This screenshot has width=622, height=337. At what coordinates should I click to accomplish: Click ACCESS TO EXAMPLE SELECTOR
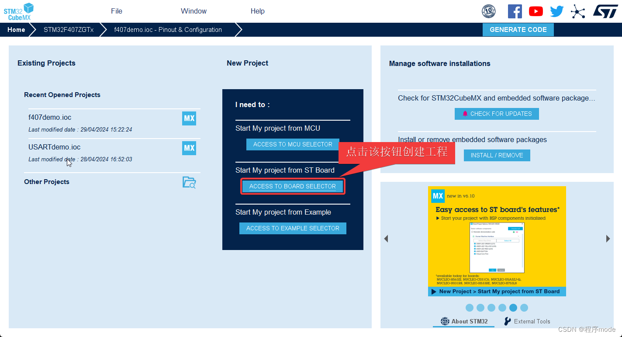coord(293,228)
